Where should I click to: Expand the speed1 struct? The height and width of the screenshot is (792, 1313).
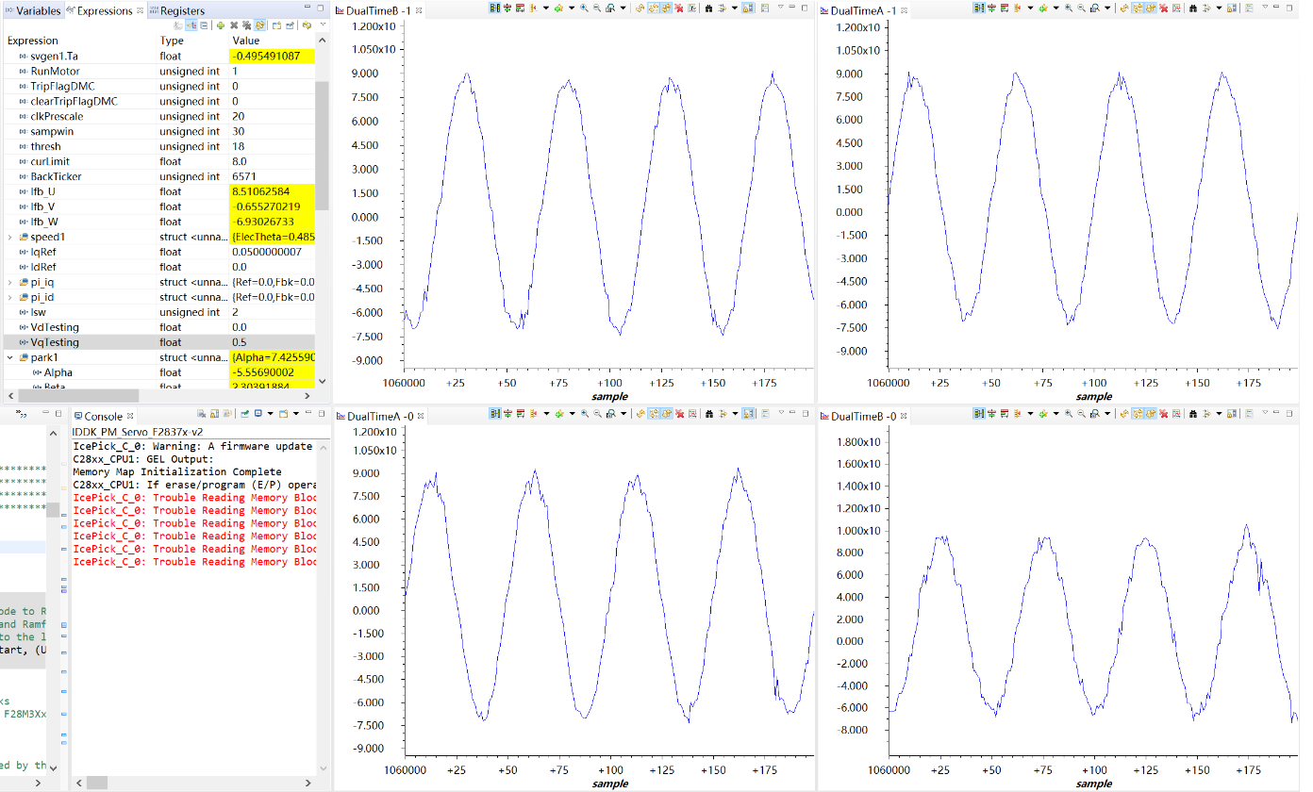tap(10, 237)
